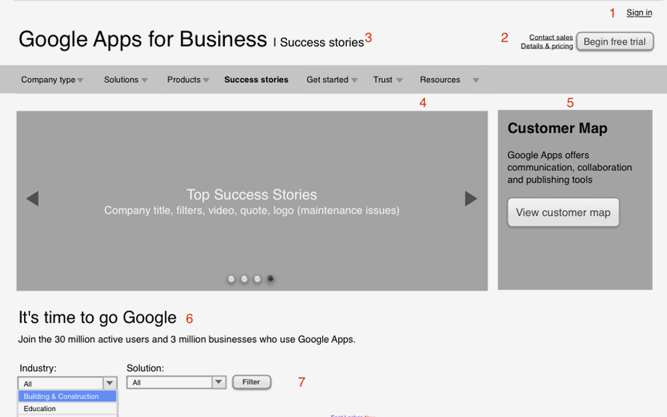Click the left carousel navigation arrow

point(32,198)
